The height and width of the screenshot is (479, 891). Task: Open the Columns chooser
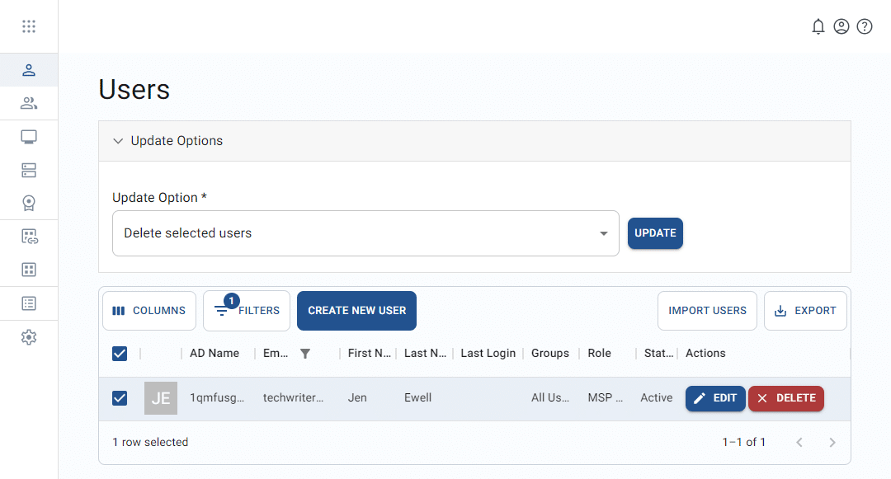coord(149,311)
